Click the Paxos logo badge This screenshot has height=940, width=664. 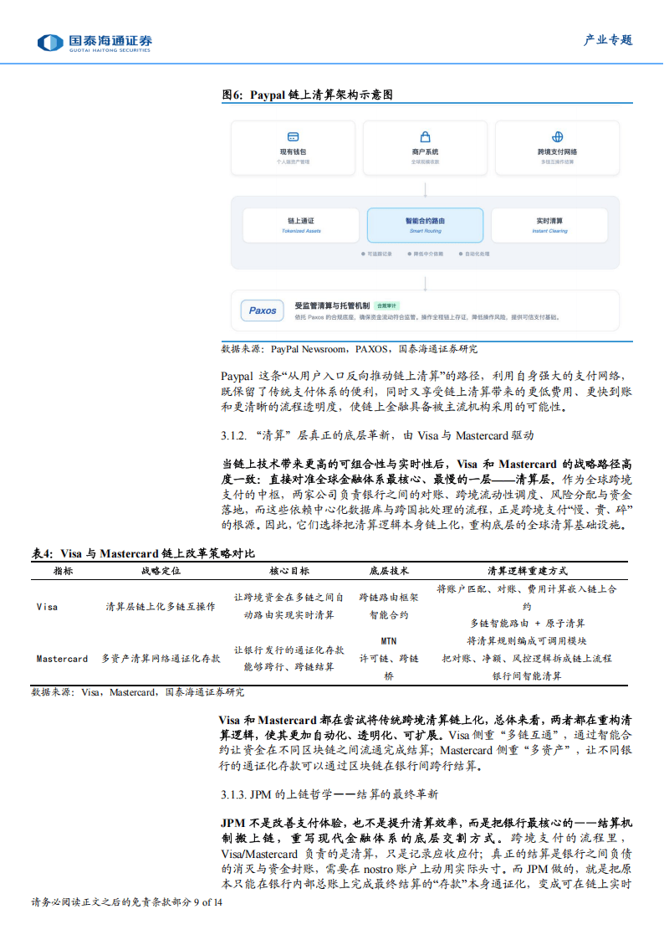(x=263, y=311)
